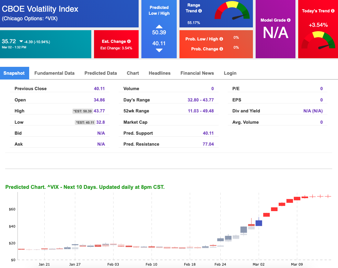
Task: Click the Ask value N/A
Action: (101, 144)
